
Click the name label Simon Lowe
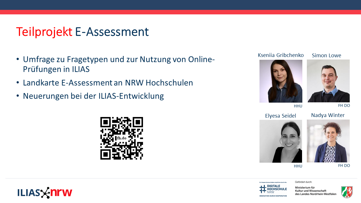pos(326,56)
